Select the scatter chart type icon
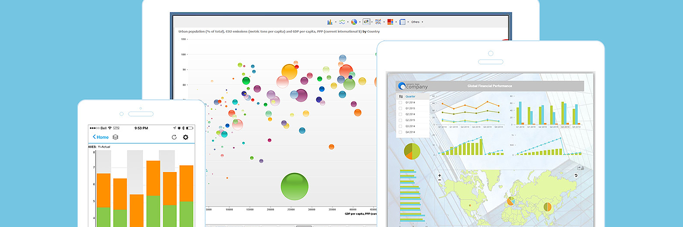This screenshot has width=683, height=227. click(x=378, y=22)
